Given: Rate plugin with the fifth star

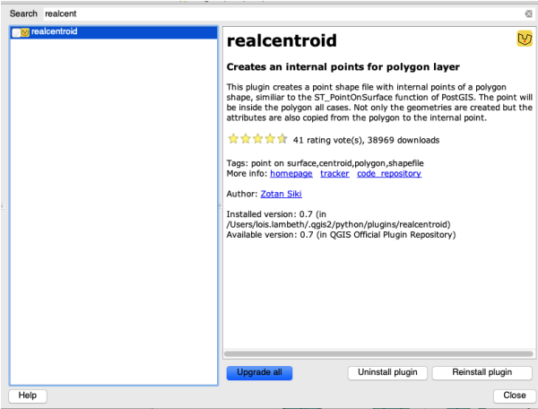Looking at the screenshot, I should (x=282, y=139).
